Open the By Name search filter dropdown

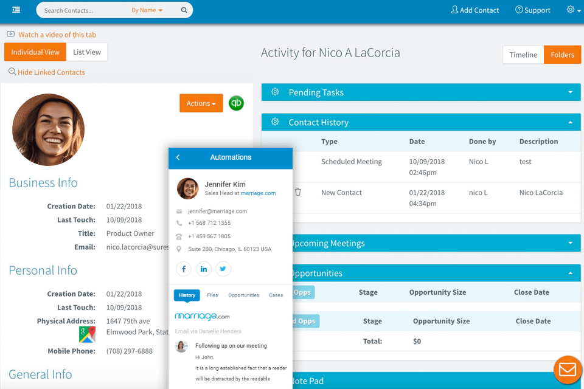(147, 10)
